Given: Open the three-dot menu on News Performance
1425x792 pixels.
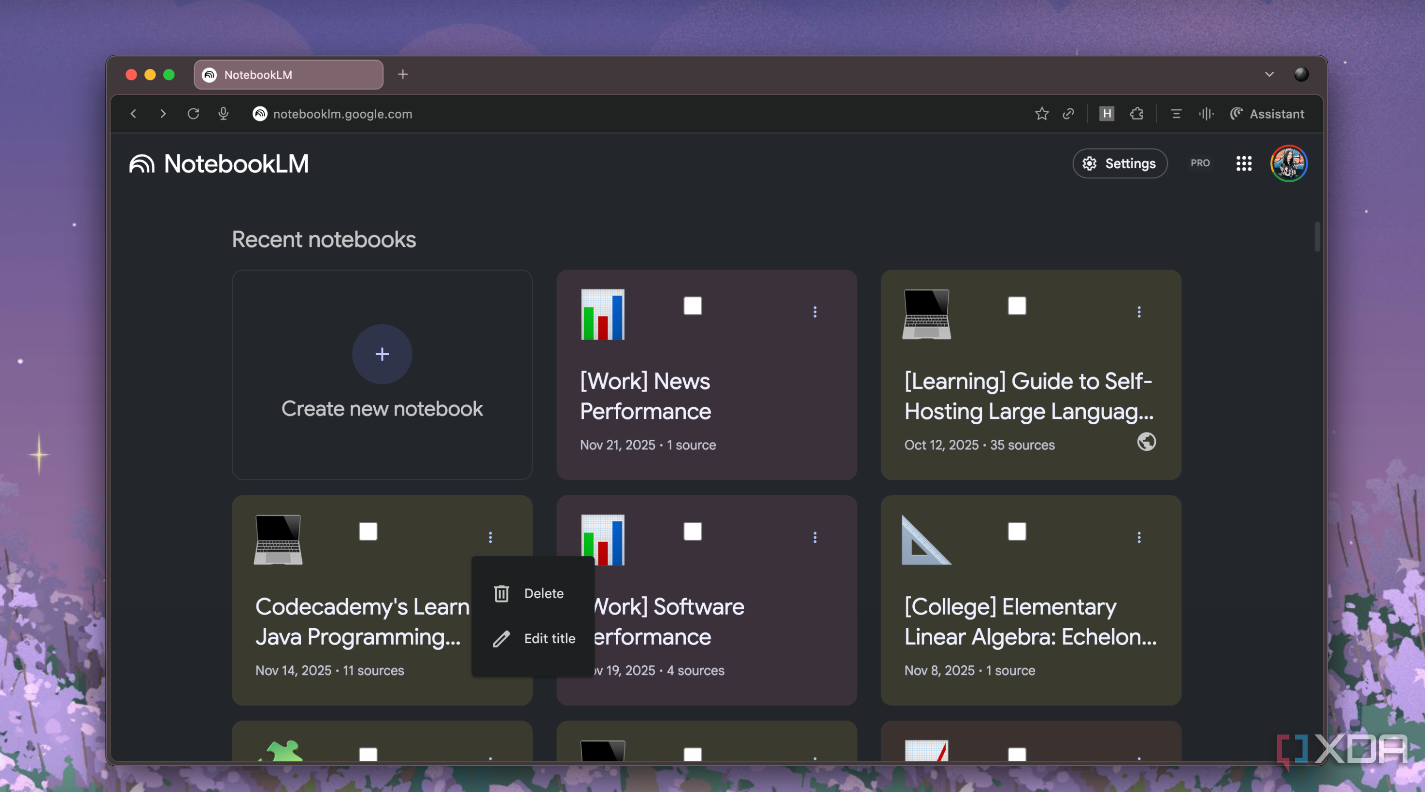Looking at the screenshot, I should [814, 312].
